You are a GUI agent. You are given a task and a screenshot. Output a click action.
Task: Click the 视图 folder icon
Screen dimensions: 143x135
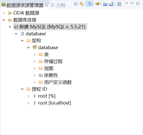pyautogui.click(x=41, y=68)
